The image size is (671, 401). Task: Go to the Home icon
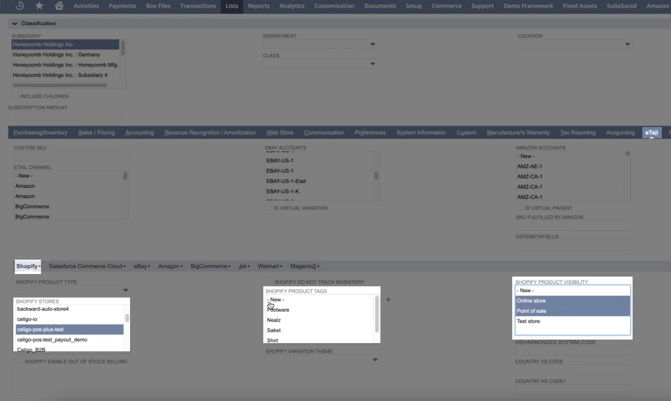tap(59, 6)
